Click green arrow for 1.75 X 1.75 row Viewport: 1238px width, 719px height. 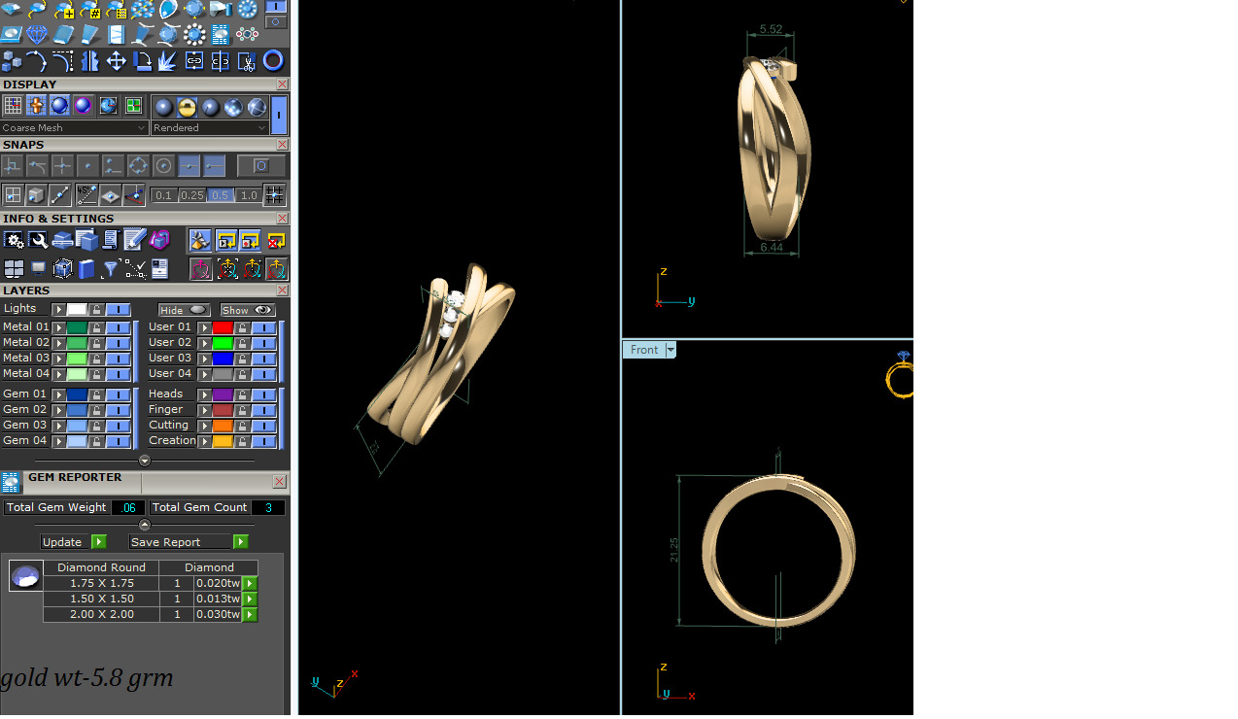click(250, 584)
